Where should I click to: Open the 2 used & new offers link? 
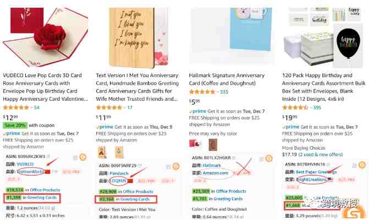tap(320, 155)
